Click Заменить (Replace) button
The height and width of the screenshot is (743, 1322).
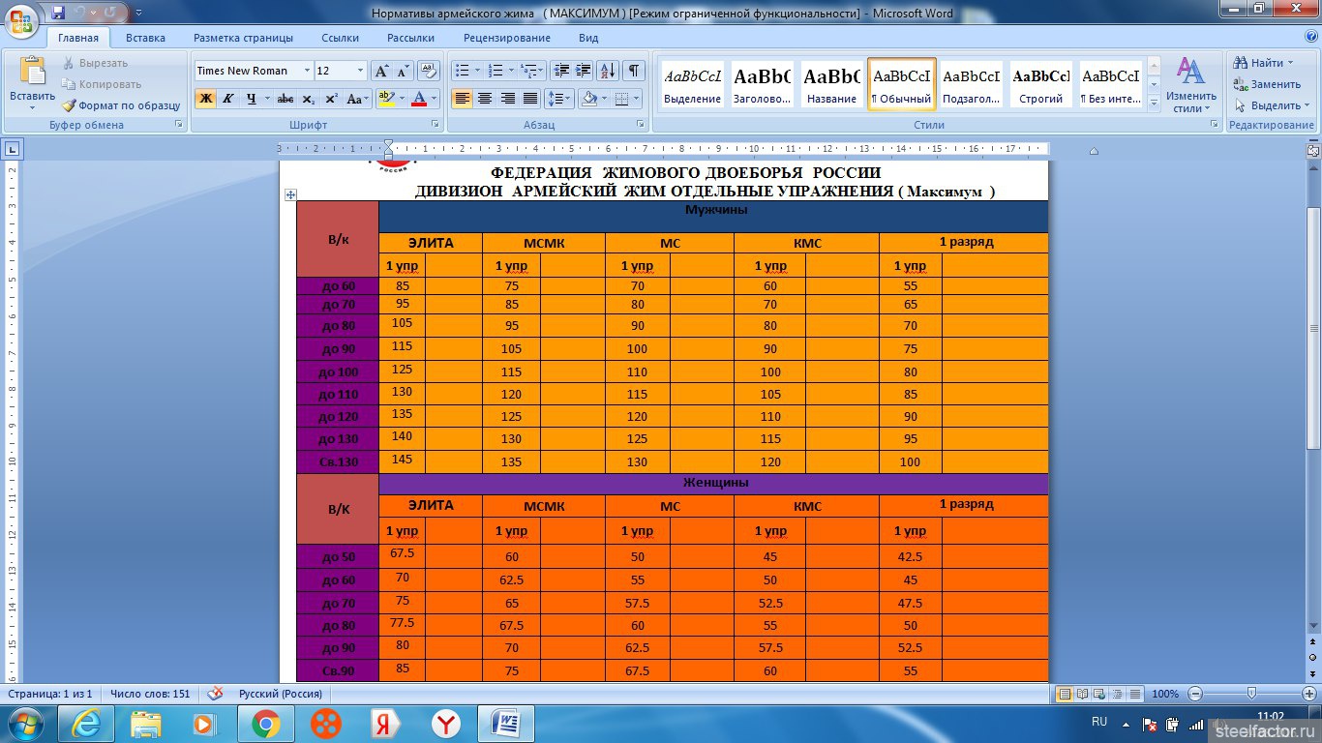1268,84
